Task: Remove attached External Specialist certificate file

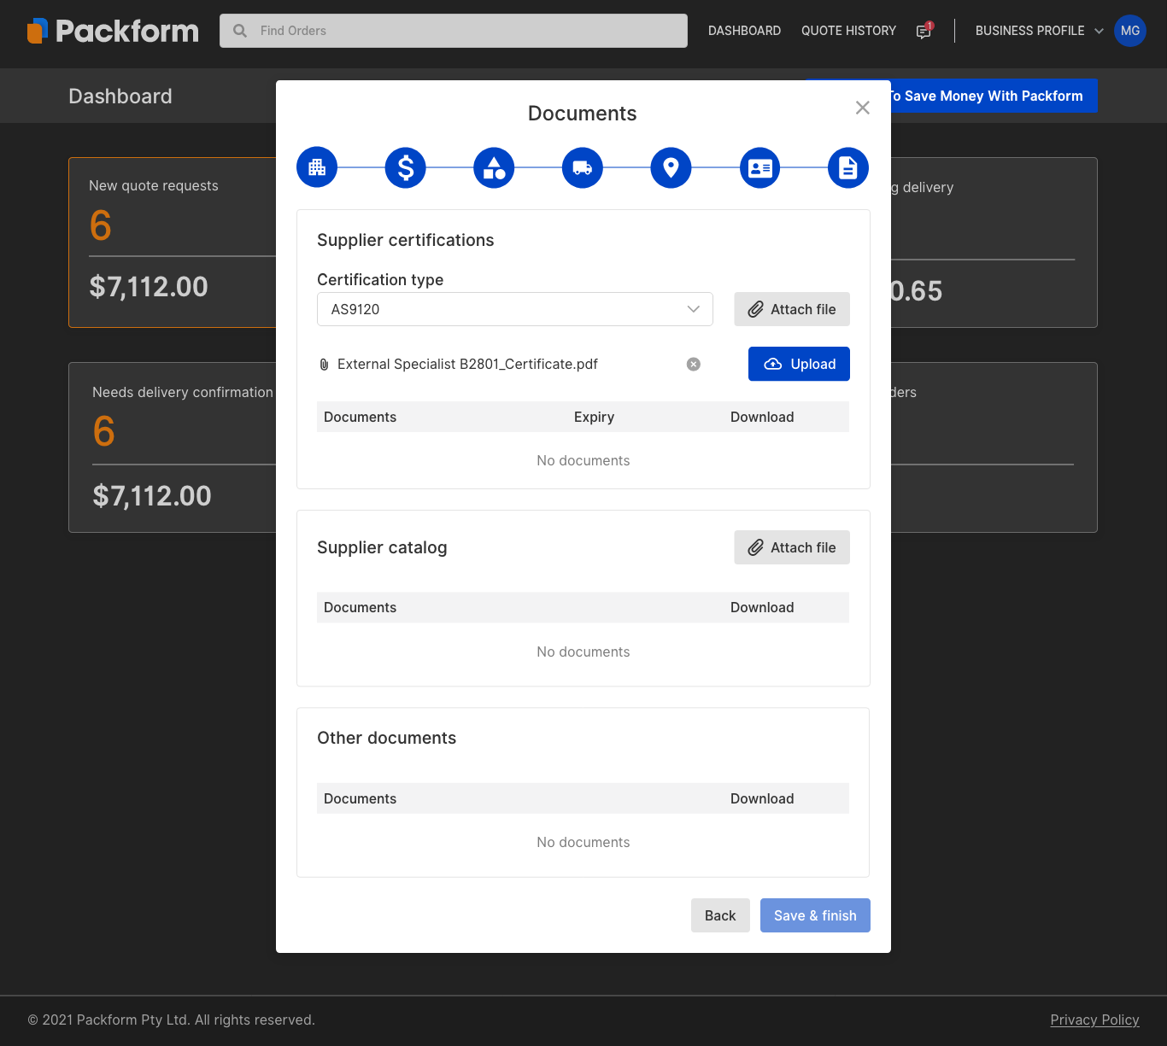Action: point(694,365)
